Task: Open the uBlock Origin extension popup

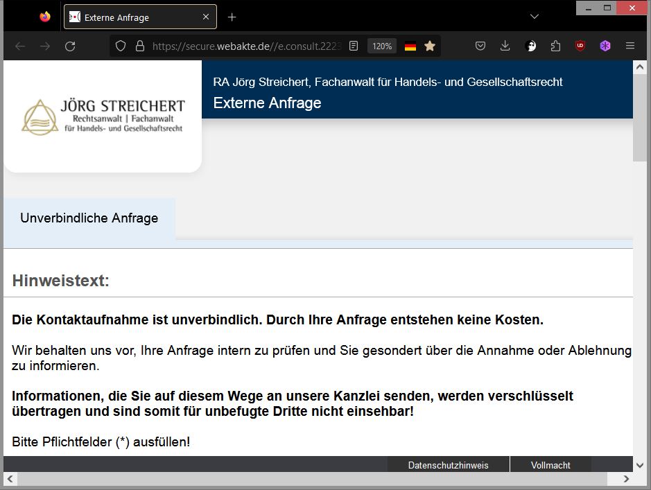Action: point(580,46)
